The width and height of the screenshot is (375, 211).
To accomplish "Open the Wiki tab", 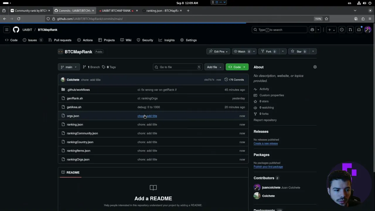I will (126, 40).
